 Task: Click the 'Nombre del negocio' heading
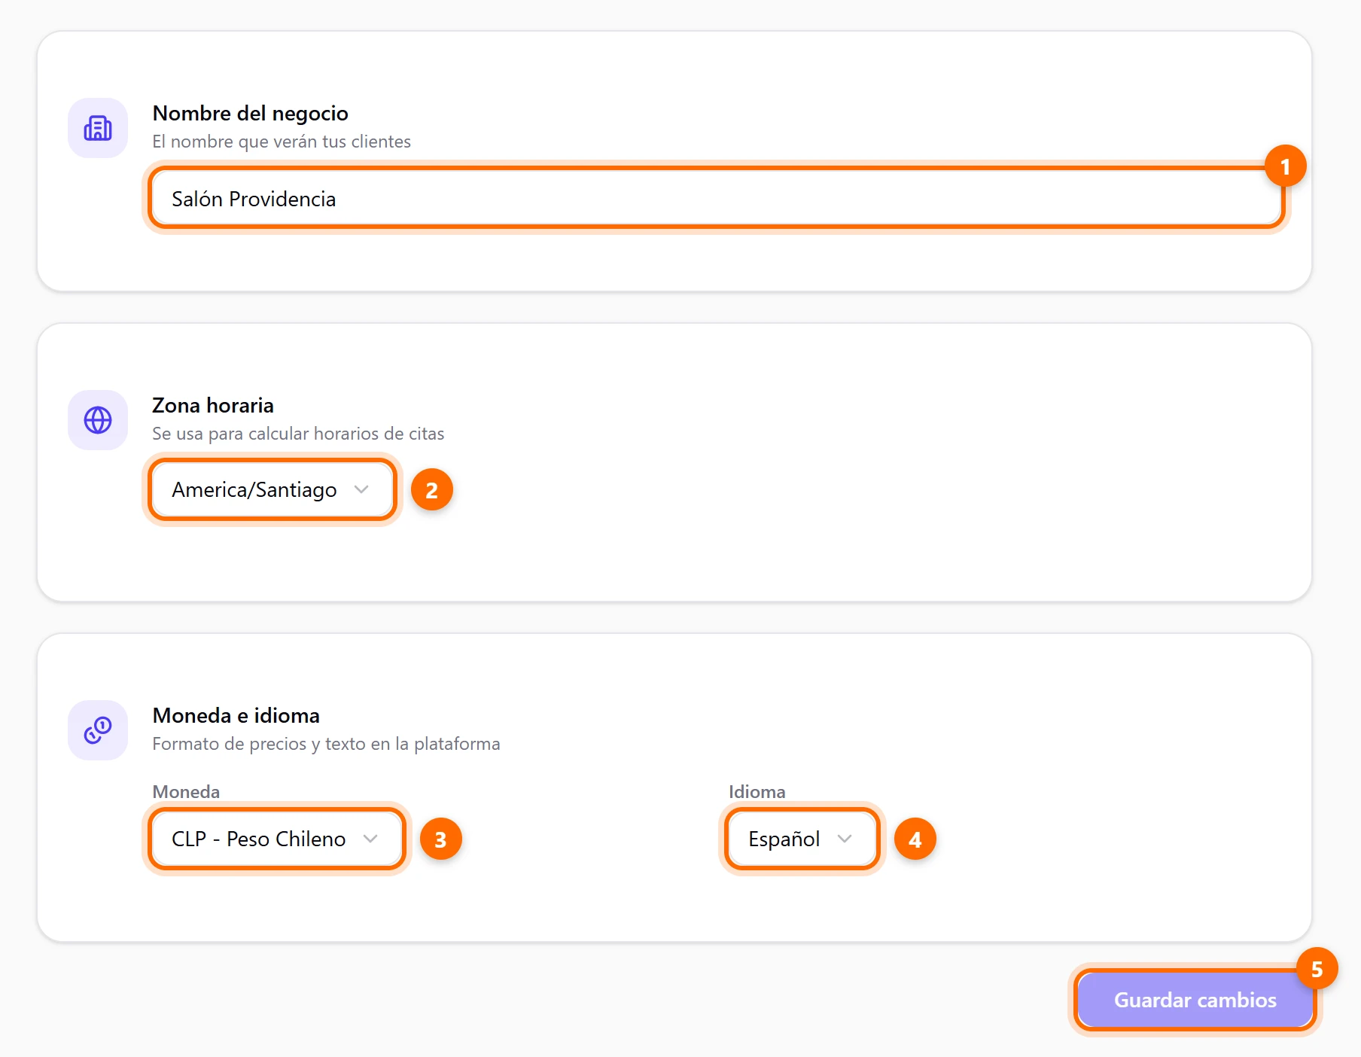(x=250, y=113)
